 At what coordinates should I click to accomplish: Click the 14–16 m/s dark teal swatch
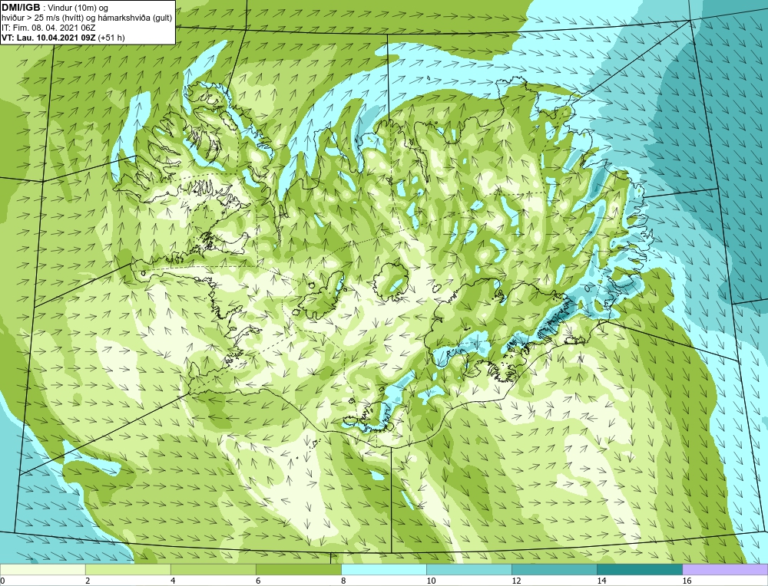(639, 569)
